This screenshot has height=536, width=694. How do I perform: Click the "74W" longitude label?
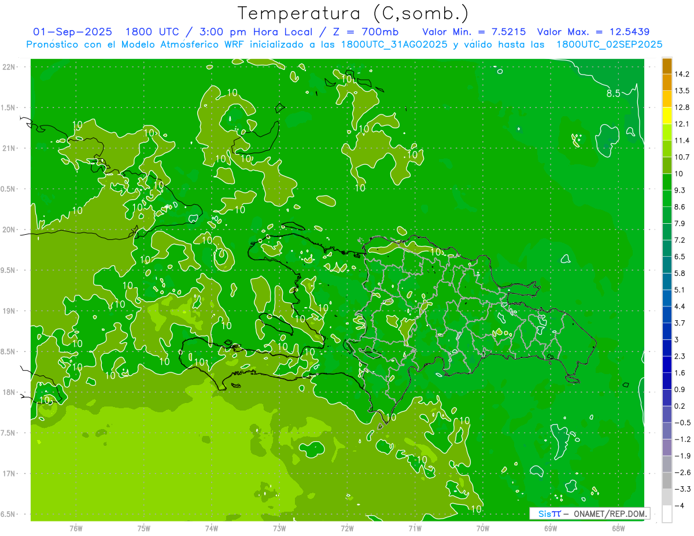(x=211, y=528)
